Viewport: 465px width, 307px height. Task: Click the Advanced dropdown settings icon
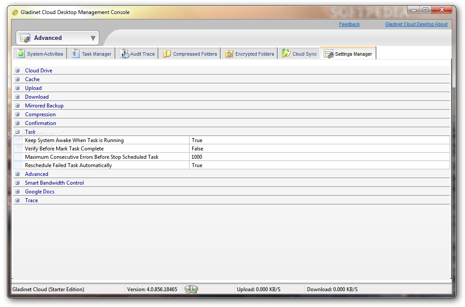pyautogui.click(x=25, y=38)
